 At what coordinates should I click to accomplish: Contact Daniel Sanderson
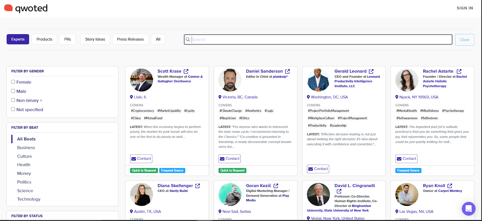230,159
